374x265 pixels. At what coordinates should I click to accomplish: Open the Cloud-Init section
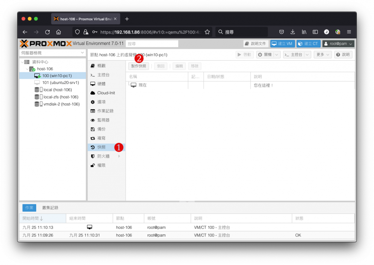pyautogui.click(x=106, y=93)
